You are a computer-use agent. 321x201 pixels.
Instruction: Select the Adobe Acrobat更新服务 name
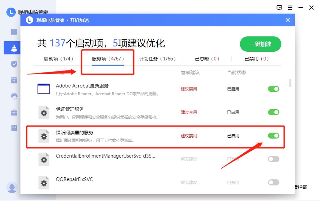82,86
